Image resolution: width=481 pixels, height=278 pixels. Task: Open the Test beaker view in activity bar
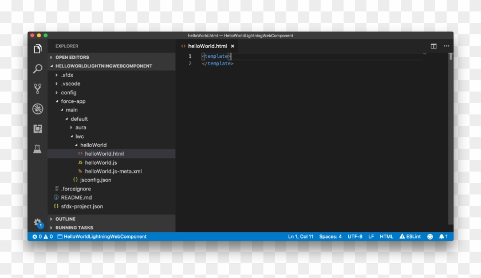pyautogui.click(x=37, y=149)
